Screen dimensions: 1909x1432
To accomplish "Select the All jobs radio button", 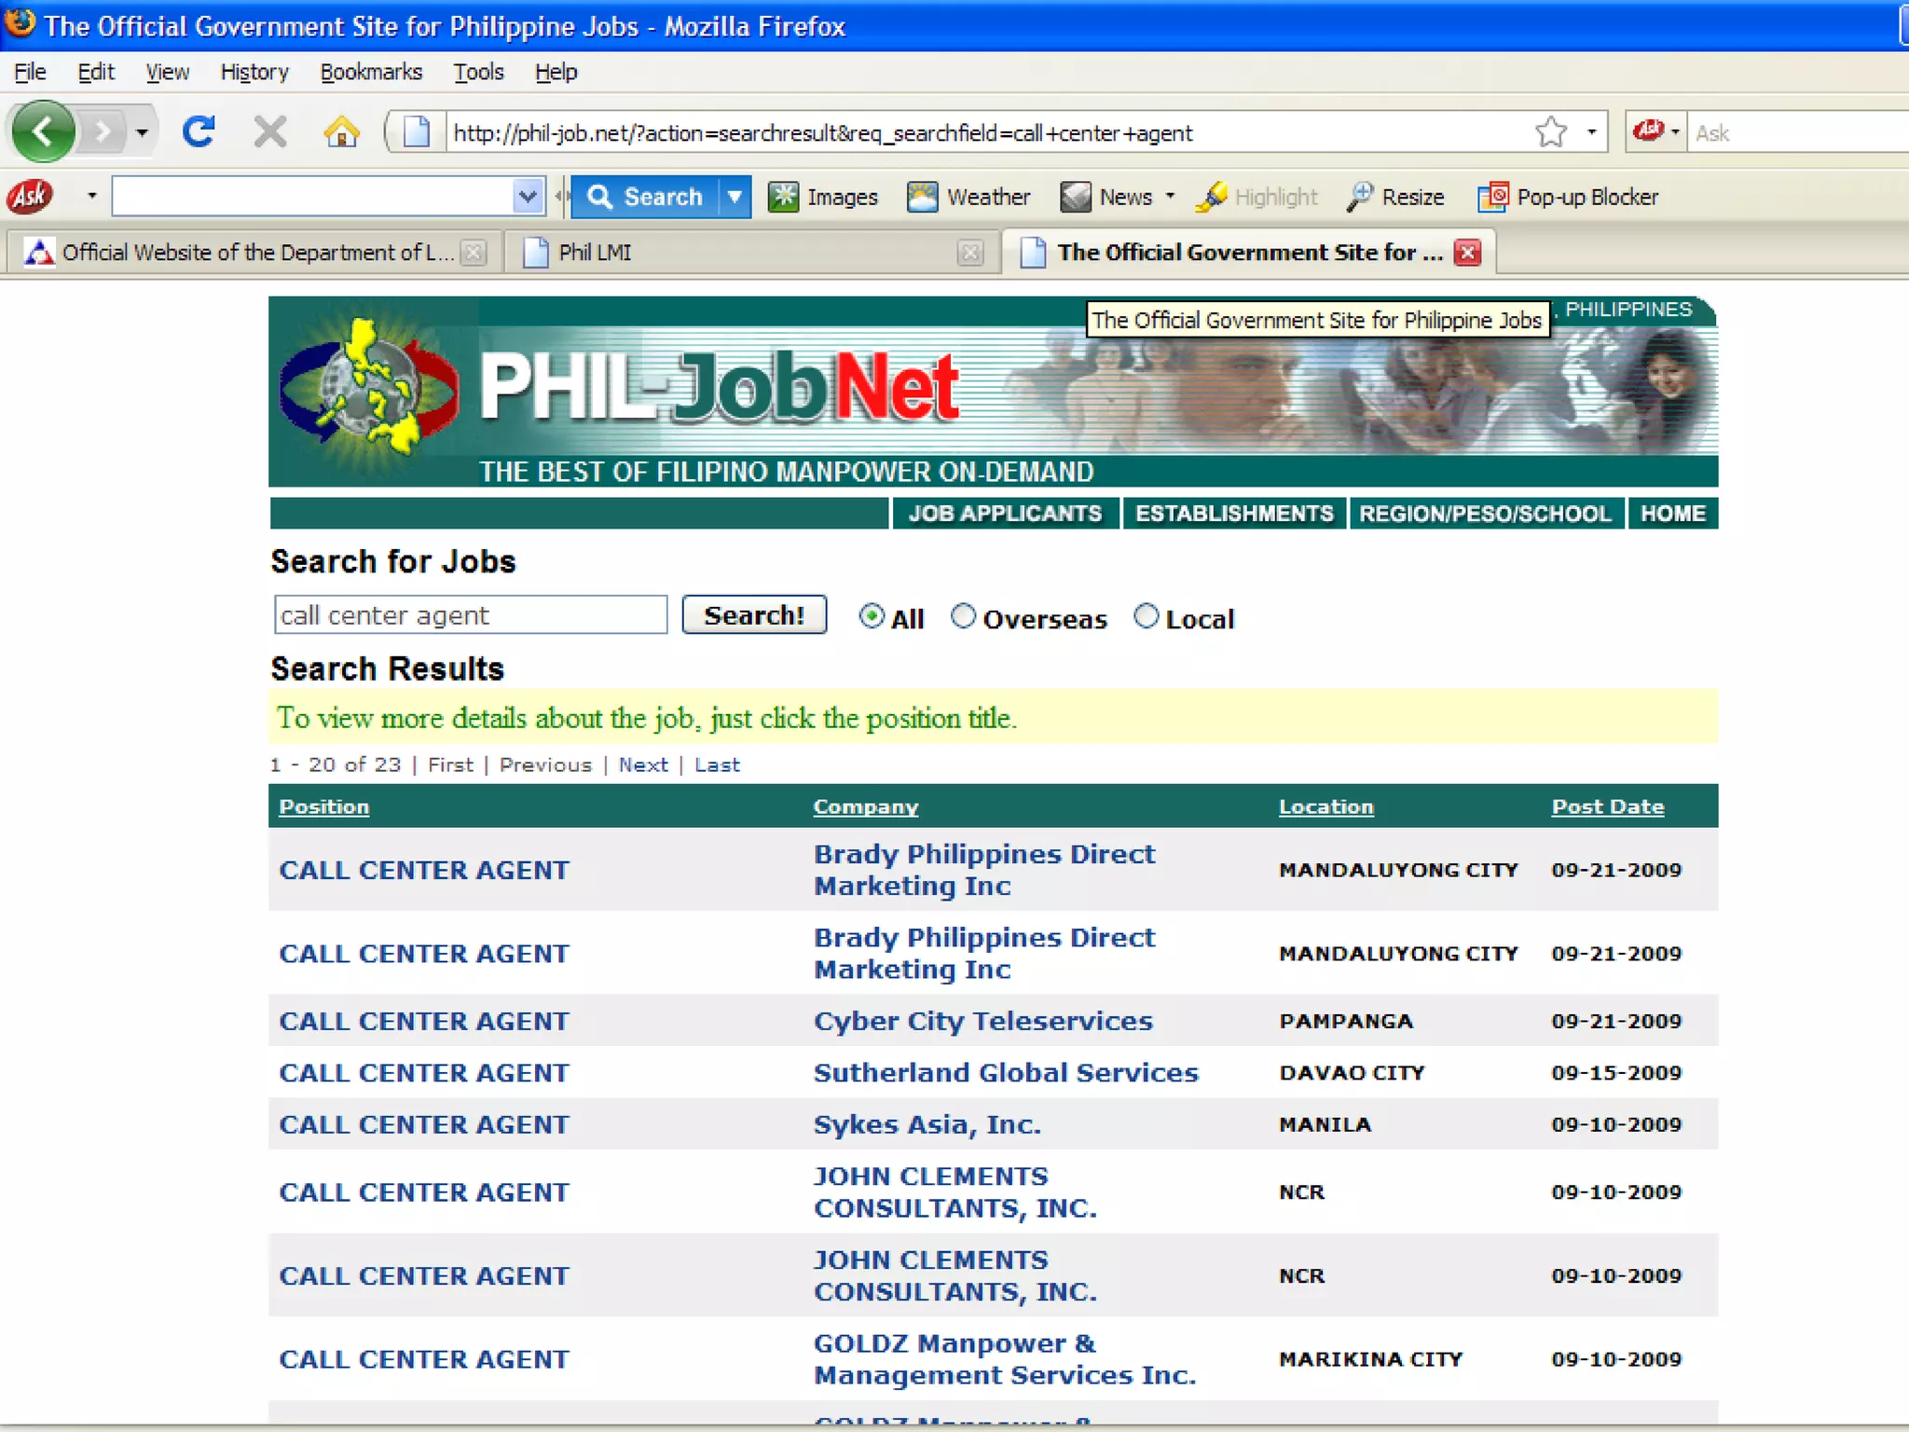I will 872,616.
